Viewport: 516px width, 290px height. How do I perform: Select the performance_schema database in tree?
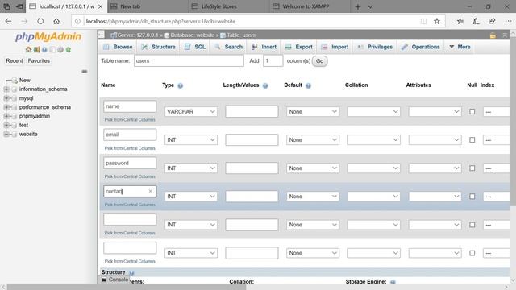click(45, 107)
